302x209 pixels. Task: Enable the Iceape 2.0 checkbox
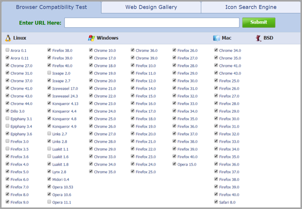coord(49,73)
